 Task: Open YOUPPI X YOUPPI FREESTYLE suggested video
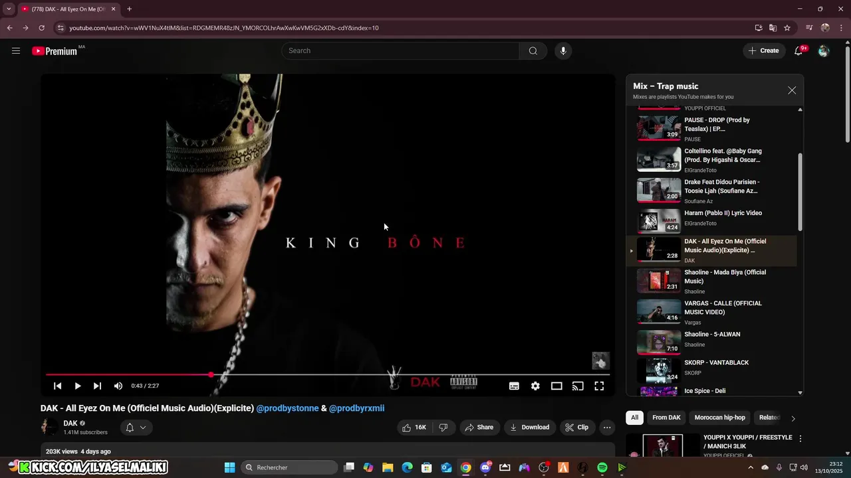(747, 441)
